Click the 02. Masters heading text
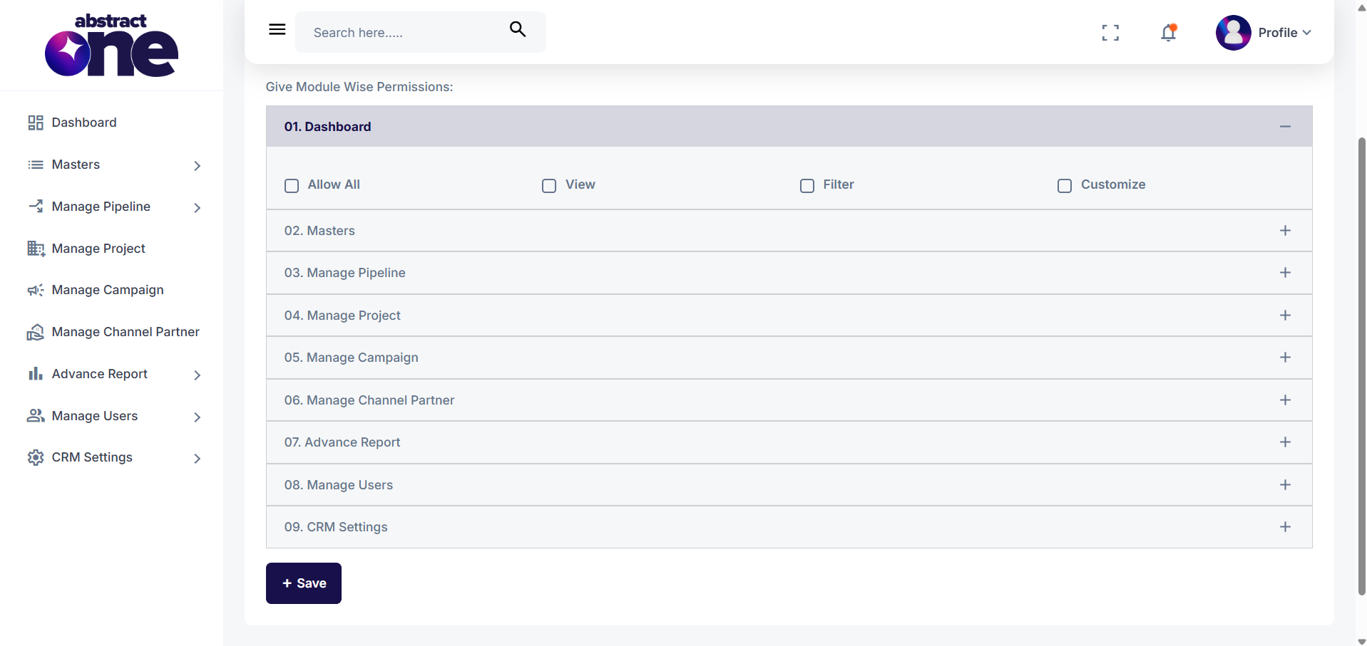The height and width of the screenshot is (646, 1367). coord(319,231)
